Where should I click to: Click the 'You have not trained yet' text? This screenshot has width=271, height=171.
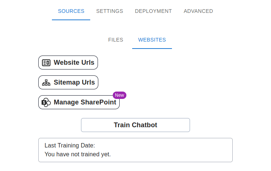[x=77, y=154]
